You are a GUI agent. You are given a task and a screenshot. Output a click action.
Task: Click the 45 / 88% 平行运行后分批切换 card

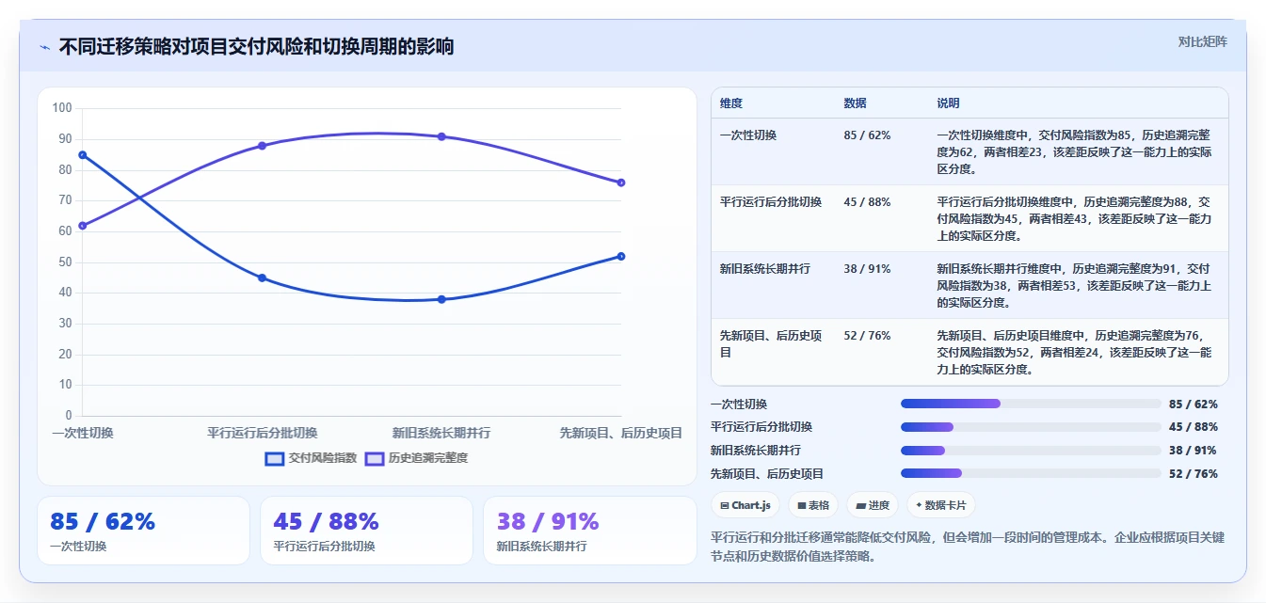click(x=366, y=531)
